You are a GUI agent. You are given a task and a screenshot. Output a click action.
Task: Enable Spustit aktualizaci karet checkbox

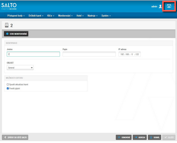point(8,84)
